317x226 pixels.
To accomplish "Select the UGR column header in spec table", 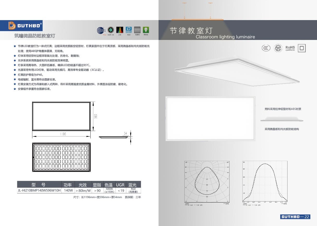I will [120, 185].
